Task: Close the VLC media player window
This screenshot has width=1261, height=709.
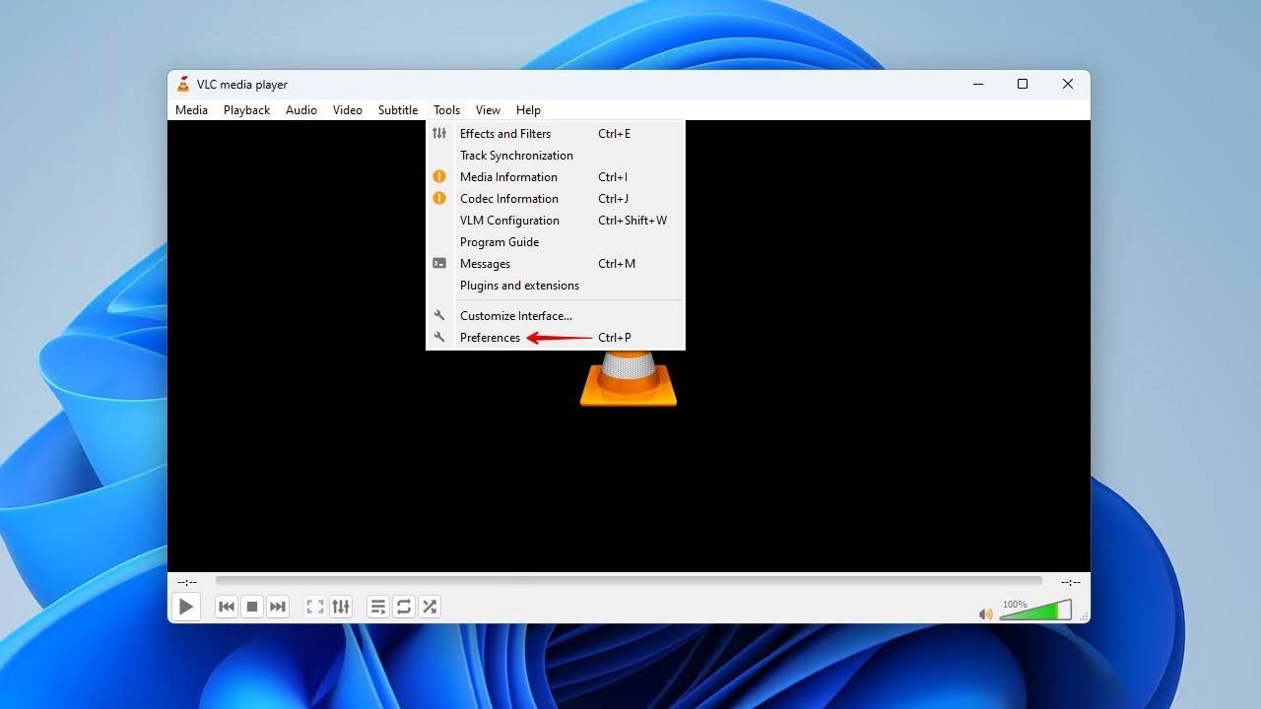Action: [1067, 85]
